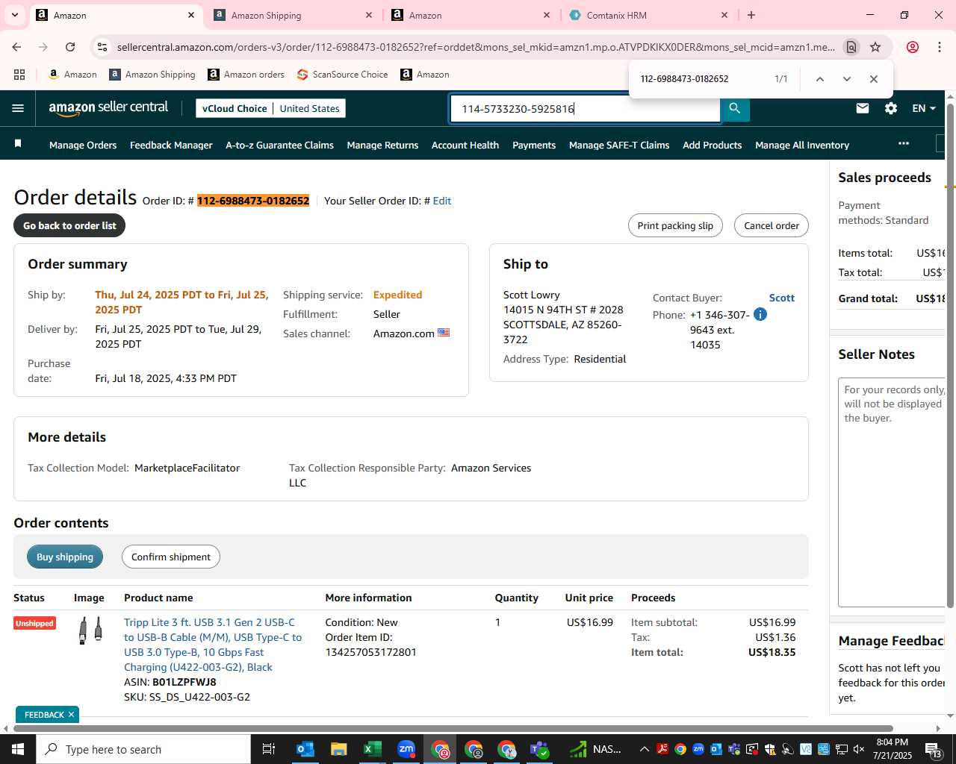Open Manage SAFE-T Claims
The image size is (956, 764).
(619, 145)
